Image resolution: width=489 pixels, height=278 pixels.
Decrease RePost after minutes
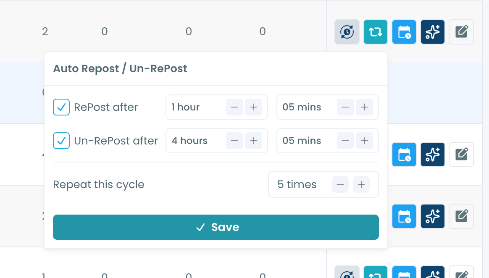(x=345, y=107)
